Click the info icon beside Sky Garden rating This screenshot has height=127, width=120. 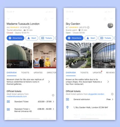coord(88,27)
